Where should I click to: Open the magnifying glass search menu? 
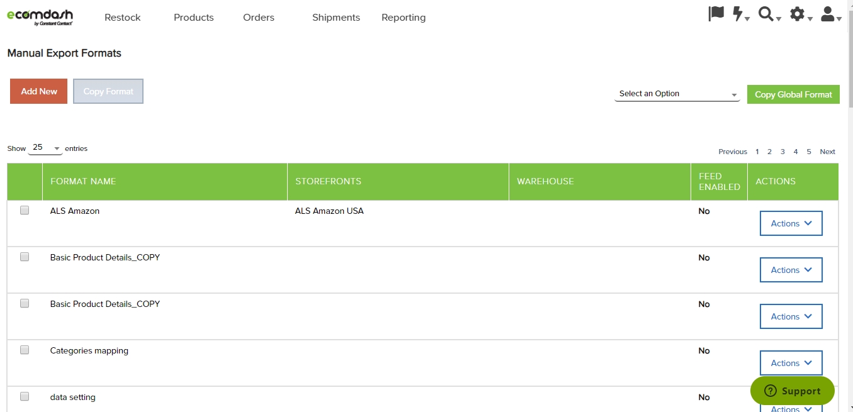(769, 14)
